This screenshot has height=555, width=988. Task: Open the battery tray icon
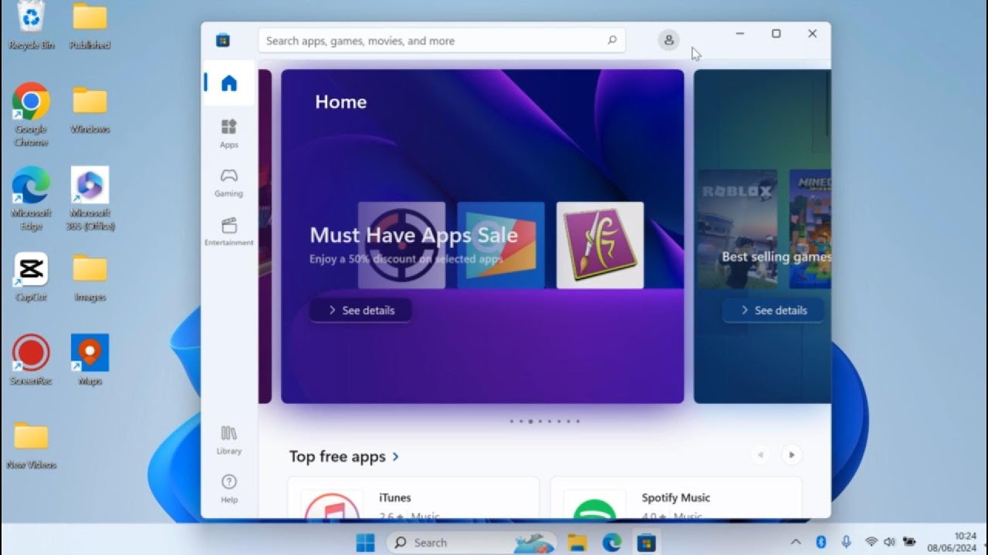tap(909, 542)
